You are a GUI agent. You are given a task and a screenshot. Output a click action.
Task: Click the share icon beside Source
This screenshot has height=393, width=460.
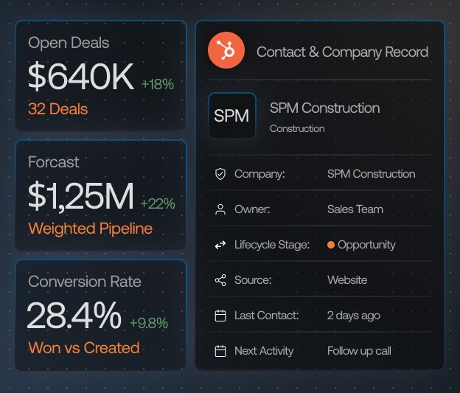pyautogui.click(x=220, y=280)
